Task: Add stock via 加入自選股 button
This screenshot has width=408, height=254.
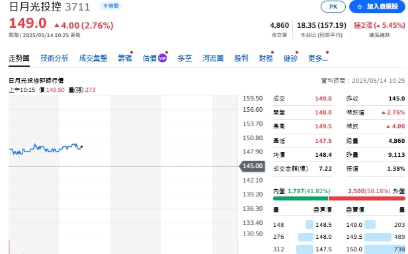Action: point(378,7)
